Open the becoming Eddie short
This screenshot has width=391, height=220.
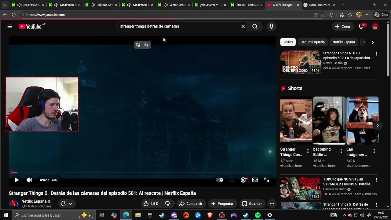[x=329, y=120]
